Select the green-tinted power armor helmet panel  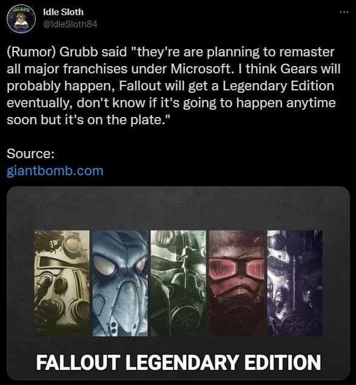point(178,283)
